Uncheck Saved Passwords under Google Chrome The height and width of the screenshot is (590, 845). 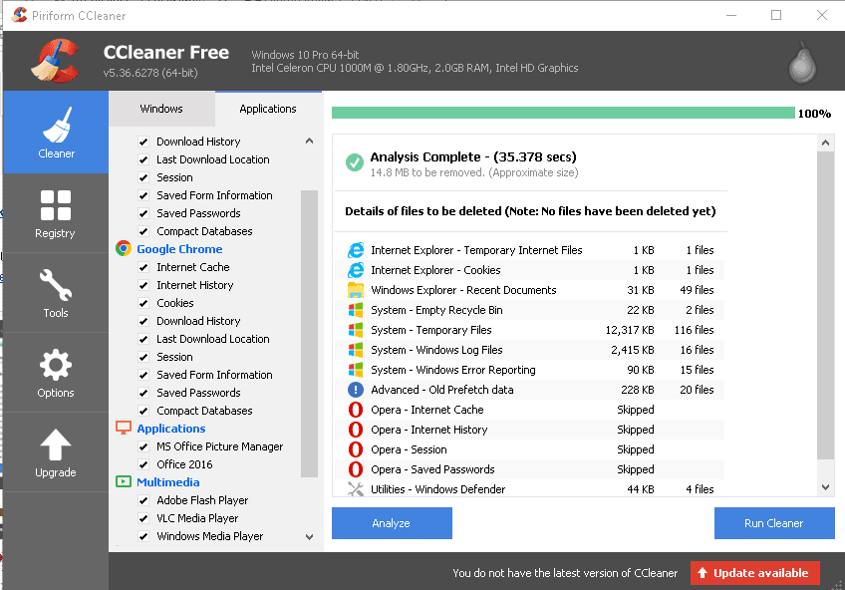[x=142, y=392]
